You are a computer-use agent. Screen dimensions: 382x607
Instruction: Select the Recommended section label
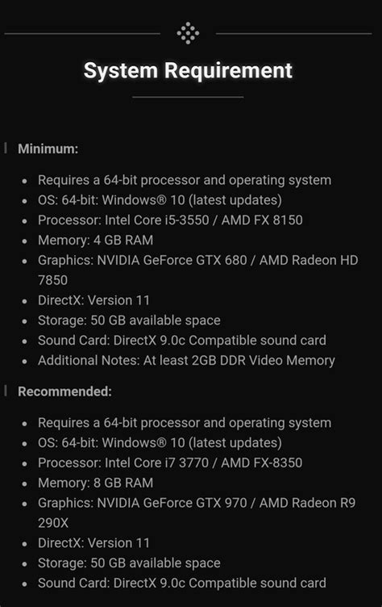(64, 391)
